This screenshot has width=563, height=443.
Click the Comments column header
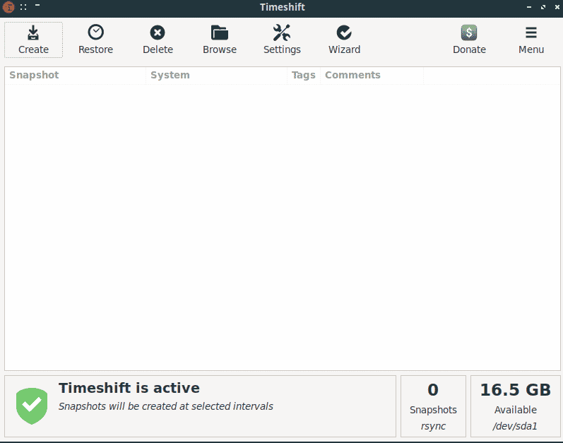tap(372, 75)
